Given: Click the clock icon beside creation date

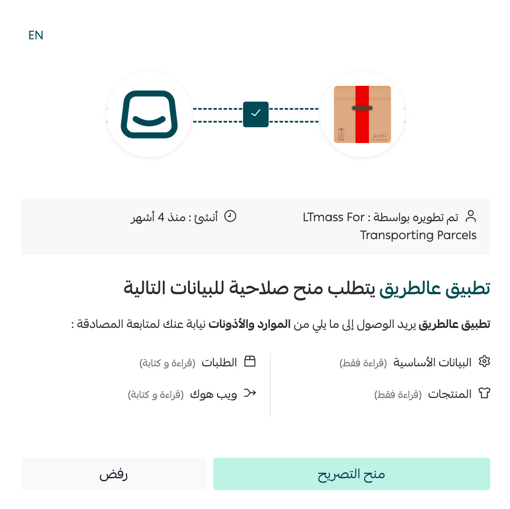Looking at the screenshot, I should coord(230,216).
